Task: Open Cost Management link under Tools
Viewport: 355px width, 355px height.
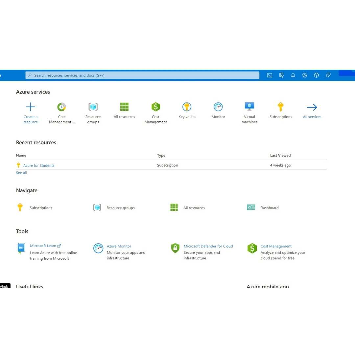Action: 276,246
